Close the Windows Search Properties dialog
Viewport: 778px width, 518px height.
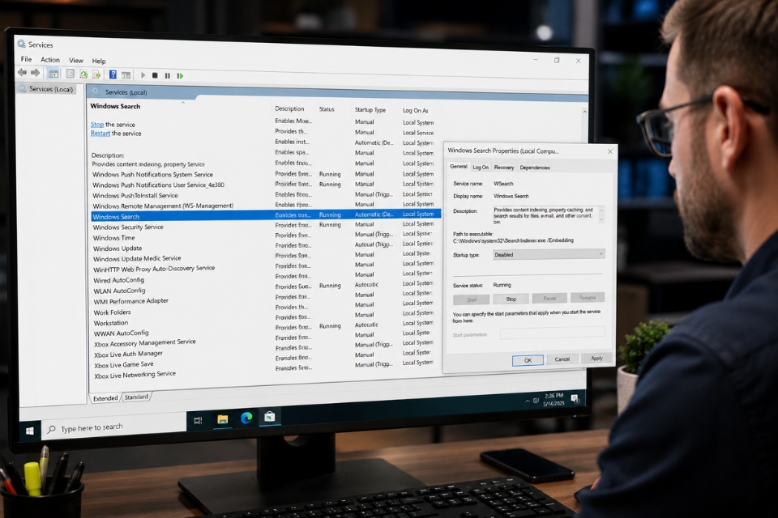(x=609, y=151)
